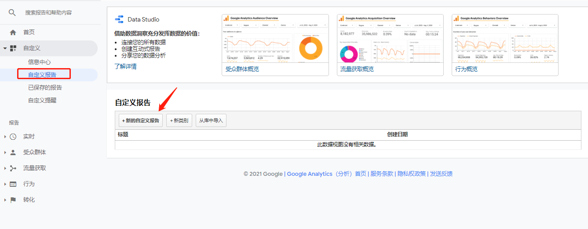Image resolution: width=588 pixels, height=229 pixels.
Task: Click the acquisition branching arrows icon
Action: pos(13,168)
